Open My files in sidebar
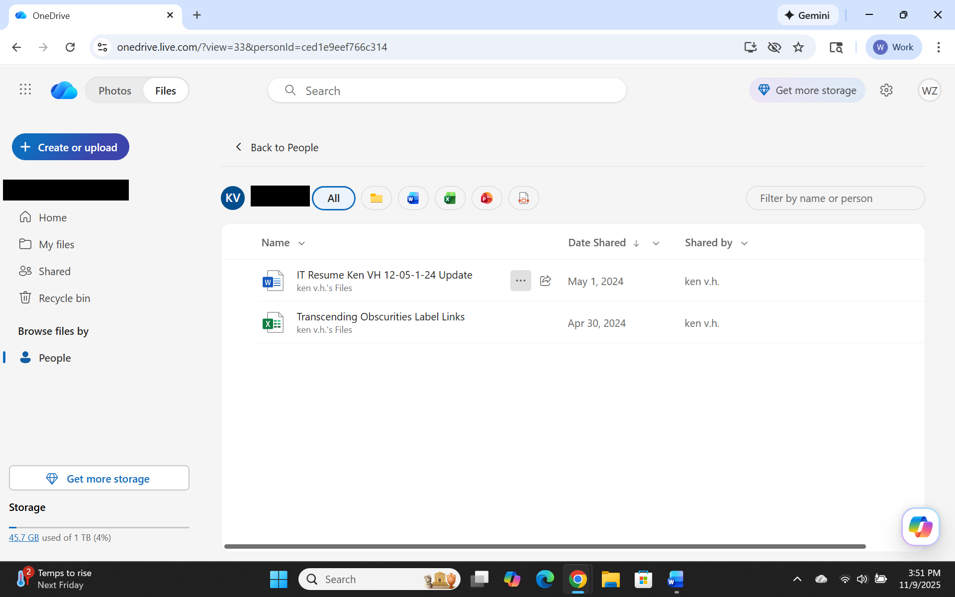Screen dimensions: 955x597 [56, 244]
